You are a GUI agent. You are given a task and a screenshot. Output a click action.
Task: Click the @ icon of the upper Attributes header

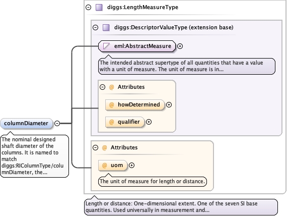(111, 87)
